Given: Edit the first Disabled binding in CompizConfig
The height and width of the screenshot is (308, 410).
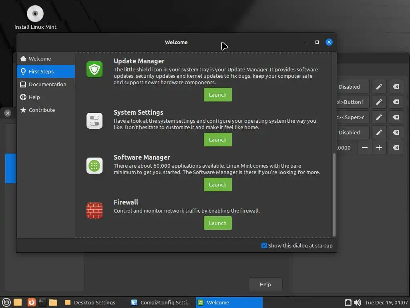Looking at the screenshot, I should pyautogui.click(x=379, y=87).
